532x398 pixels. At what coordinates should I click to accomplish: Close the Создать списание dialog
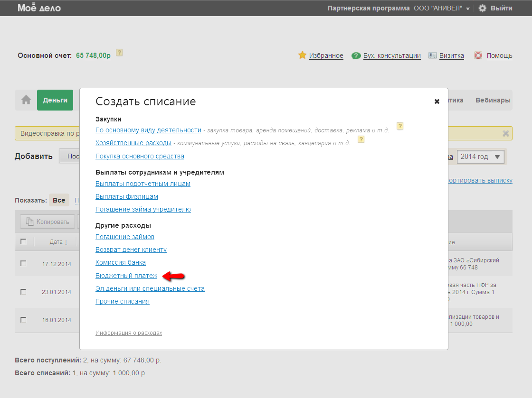click(x=437, y=102)
